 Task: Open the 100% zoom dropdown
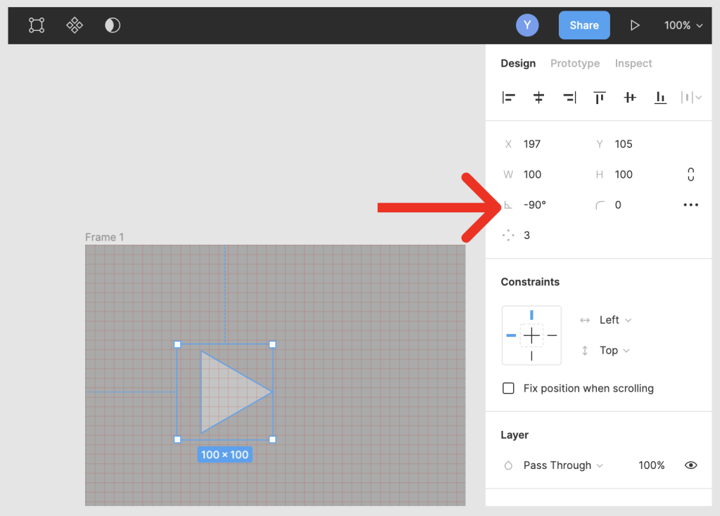(x=683, y=25)
